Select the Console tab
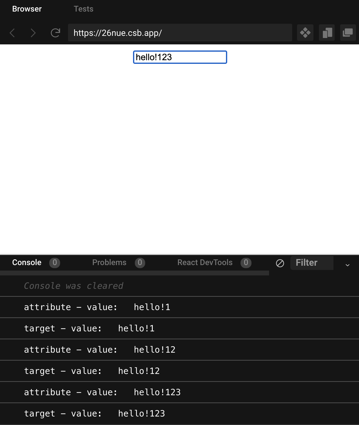 (x=27, y=262)
